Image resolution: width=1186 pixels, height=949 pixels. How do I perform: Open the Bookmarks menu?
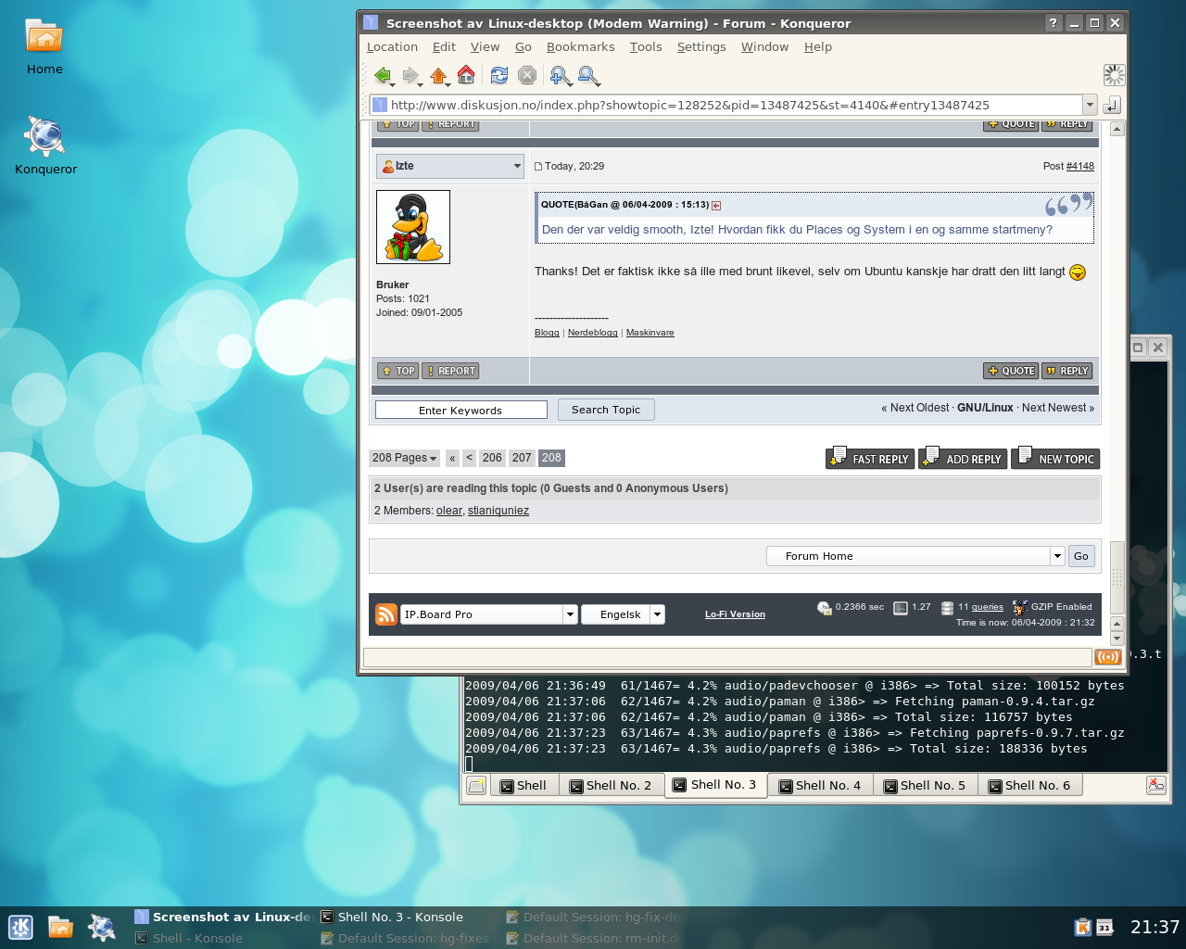click(580, 47)
